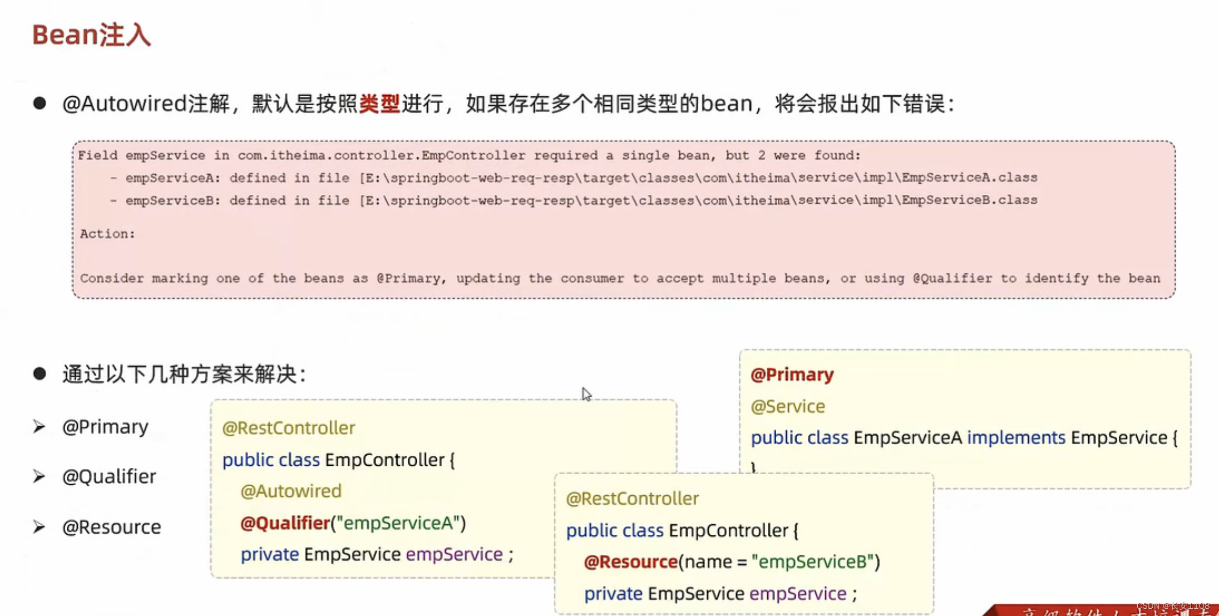This screenshot has width=1219, height=616.
Task: Click the arrow bullet before @Primary list item
Action: (39, 427)
